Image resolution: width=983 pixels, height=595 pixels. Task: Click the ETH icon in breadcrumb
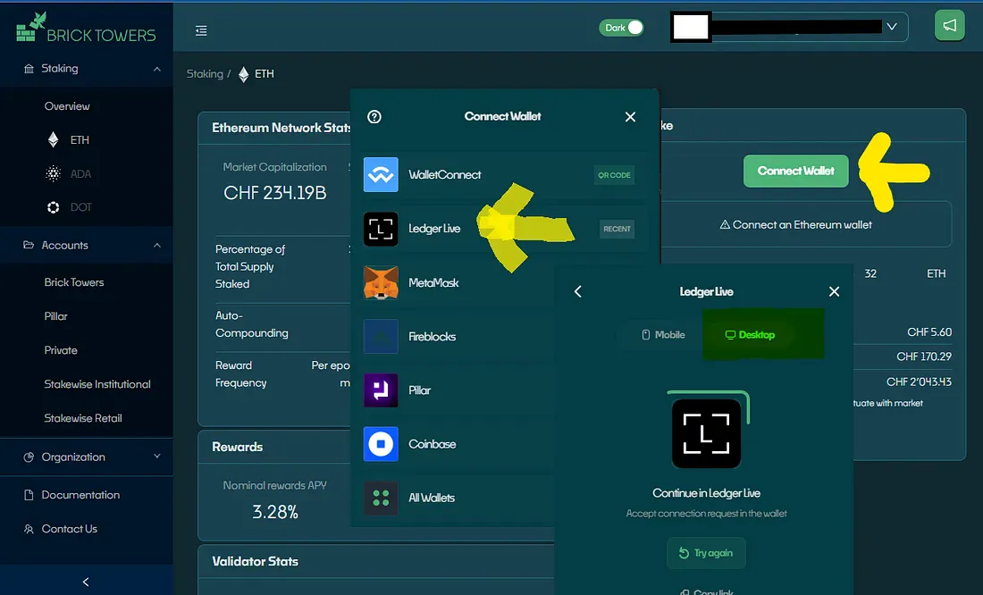coord(243,74)
